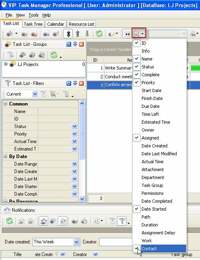Open the View menu
Screen dimensions: 200x260
(20, 15)
